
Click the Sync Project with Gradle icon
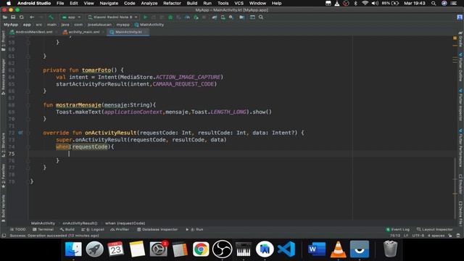coord(215,17)
